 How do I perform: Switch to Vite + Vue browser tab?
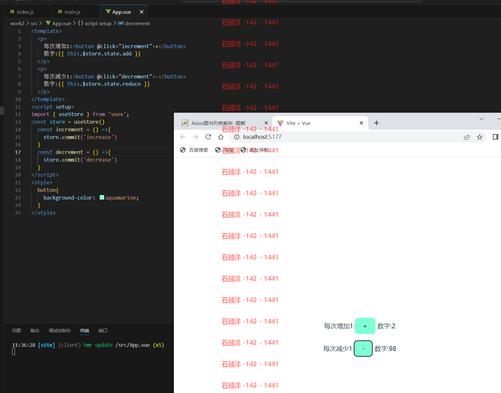(x=298, y=123)
